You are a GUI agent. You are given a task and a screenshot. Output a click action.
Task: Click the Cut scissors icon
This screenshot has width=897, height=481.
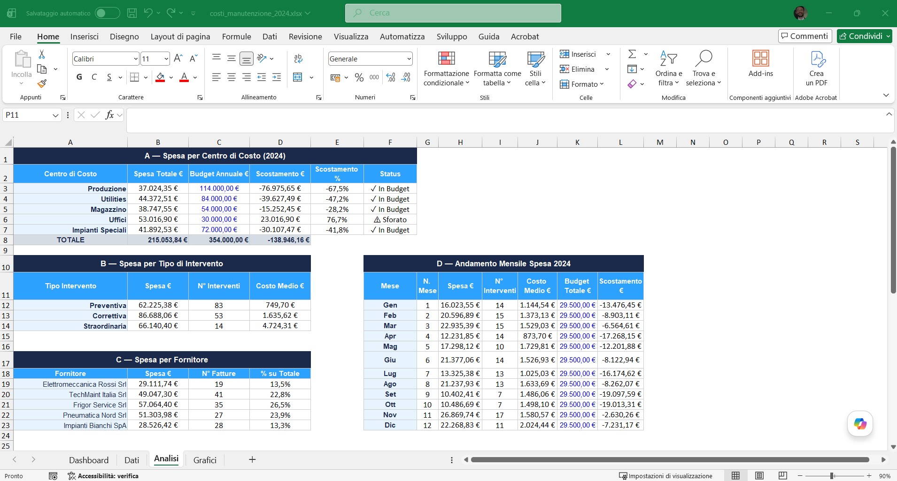click(42, 54)
